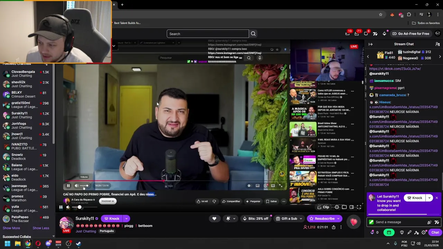The width and height of the screenshot is (443, 249).
Task: Bookmark this page with star icon
Action: coord(381,15)
